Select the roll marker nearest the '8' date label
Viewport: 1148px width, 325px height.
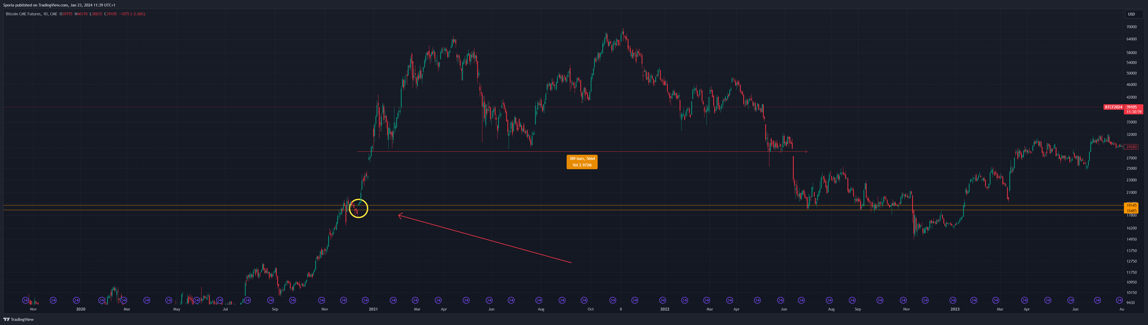(x=613, y=300)
